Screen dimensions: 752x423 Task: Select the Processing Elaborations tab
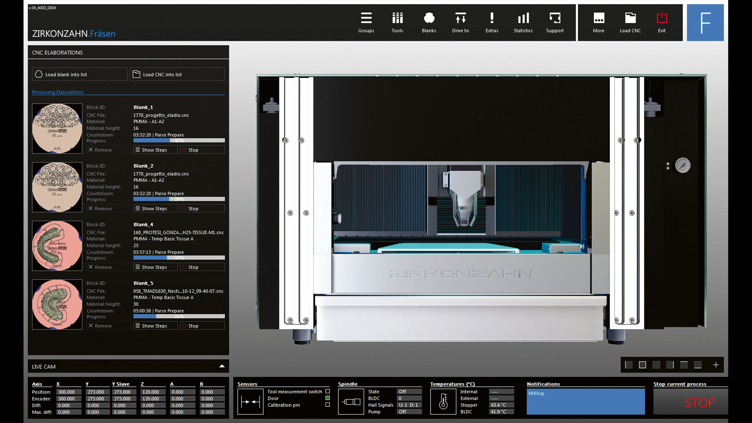click(x=58, y=92)
